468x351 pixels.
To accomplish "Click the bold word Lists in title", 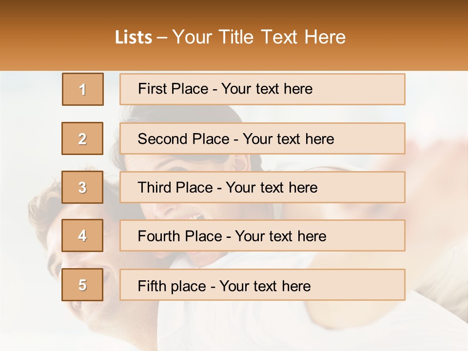I will click(133, 37).
